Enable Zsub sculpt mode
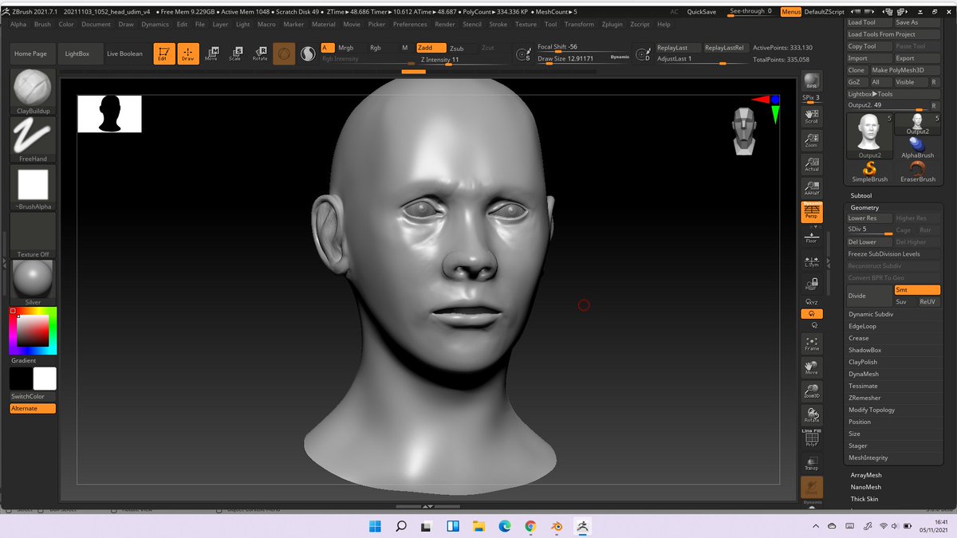 pos(461,48)
